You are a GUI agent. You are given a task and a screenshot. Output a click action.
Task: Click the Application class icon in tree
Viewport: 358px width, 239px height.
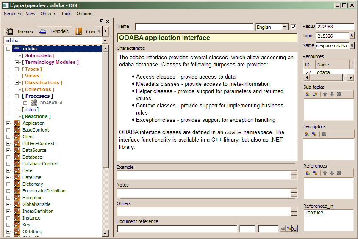click(x=17, y=123)
